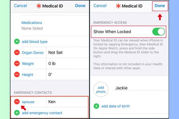Remove spouse contact with red minus icon

[x=17, y=102]
